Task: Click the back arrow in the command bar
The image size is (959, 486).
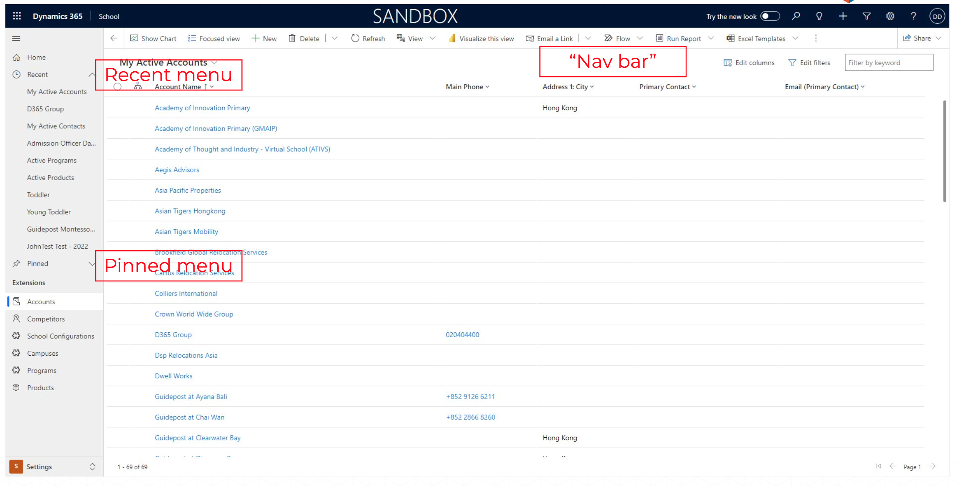Action: click(x=114, y=38)
